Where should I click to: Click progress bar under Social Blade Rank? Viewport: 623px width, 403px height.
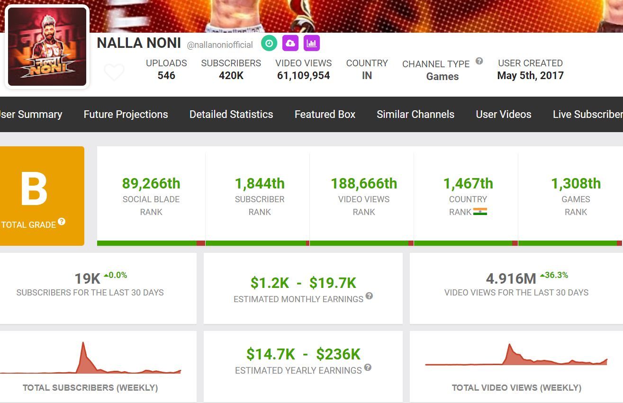(151, 243)
